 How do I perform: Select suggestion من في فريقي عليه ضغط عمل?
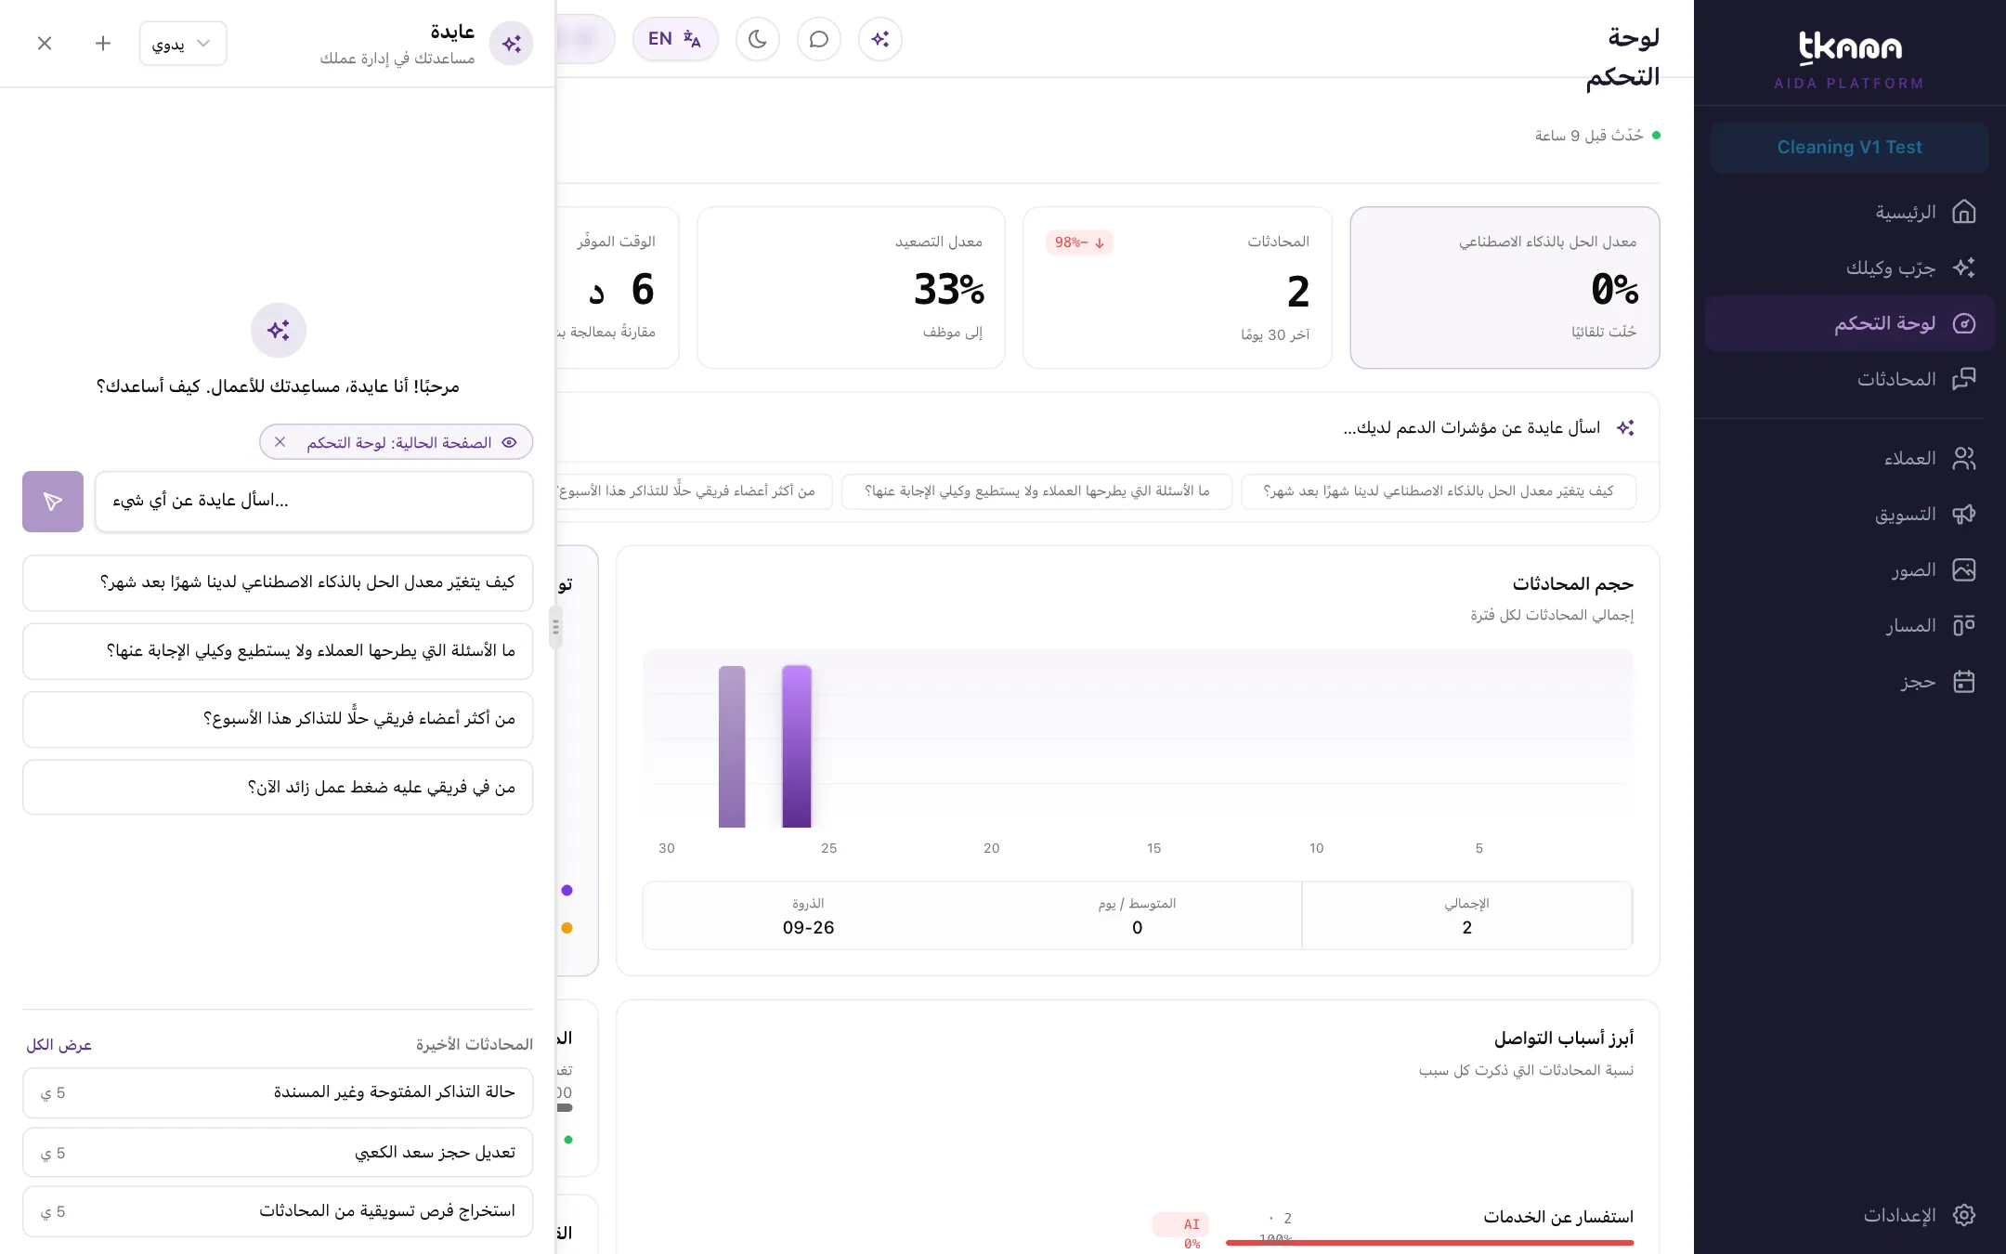pyautogui.click(x=278, y=788)
